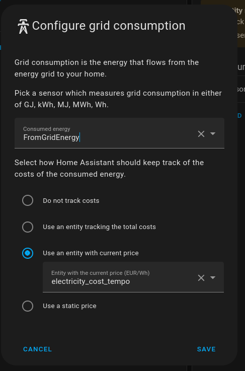Click the 'Use a static price' label text
The height and width of the screenshot is (371, 245).
(x=69, y=306)
